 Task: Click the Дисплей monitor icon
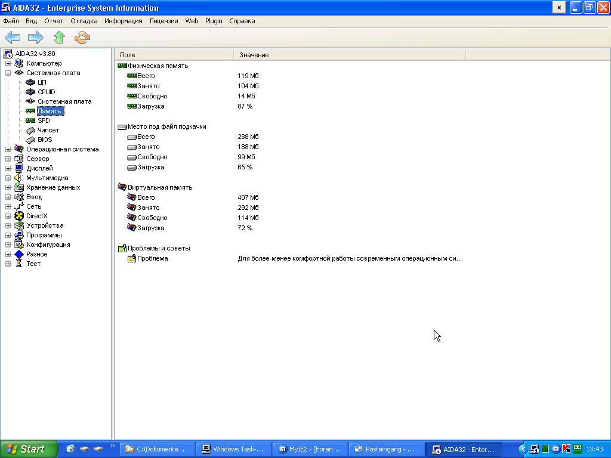click(x=19, y=168)
